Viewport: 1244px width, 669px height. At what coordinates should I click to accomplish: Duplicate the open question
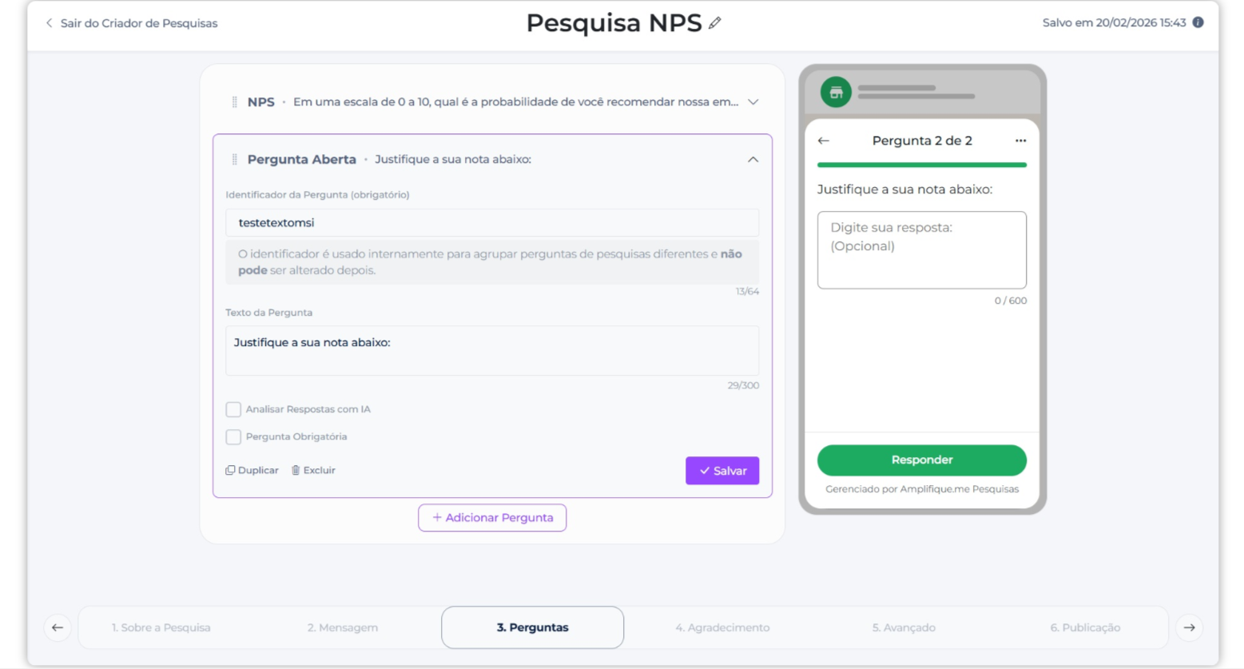[x=252, y=471]
